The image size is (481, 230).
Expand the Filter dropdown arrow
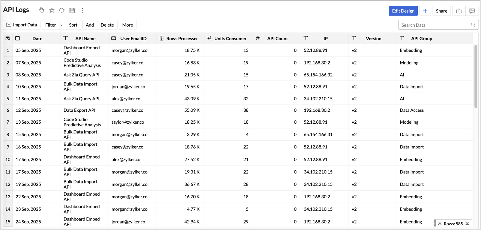pos(62,25)
